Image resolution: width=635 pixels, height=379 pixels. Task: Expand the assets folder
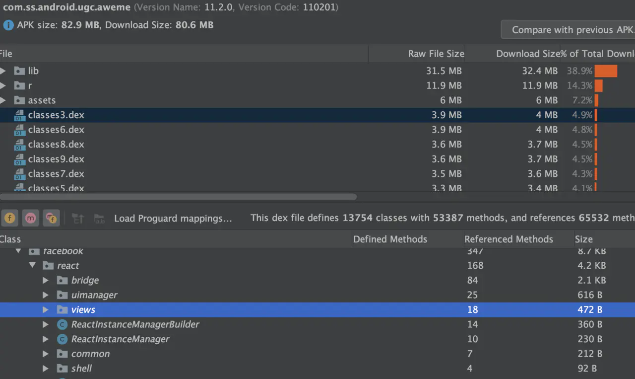pyautogui.click(x=3, y=100)
